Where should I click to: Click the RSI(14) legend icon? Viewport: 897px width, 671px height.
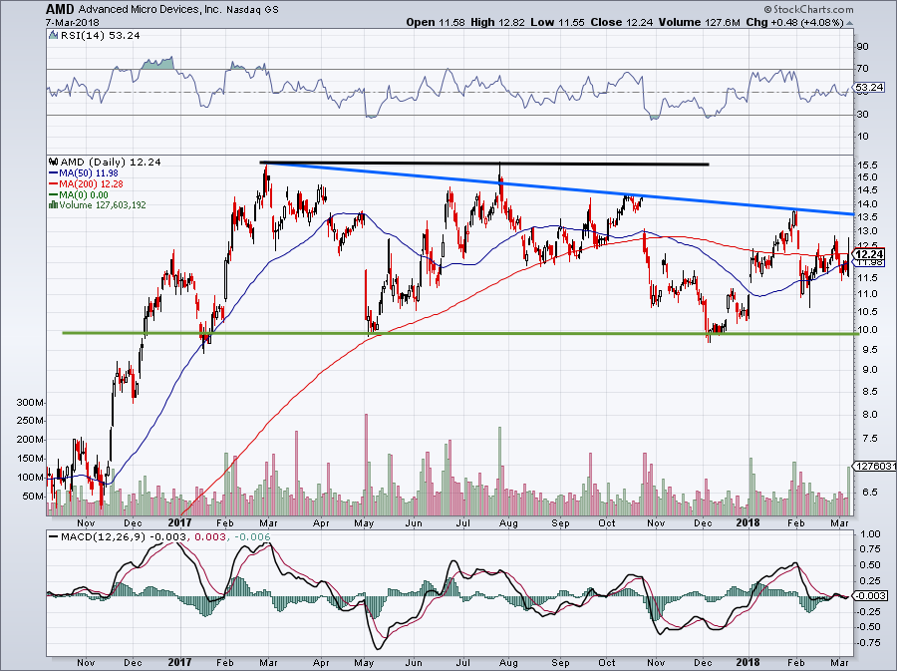tap(53, 35)
